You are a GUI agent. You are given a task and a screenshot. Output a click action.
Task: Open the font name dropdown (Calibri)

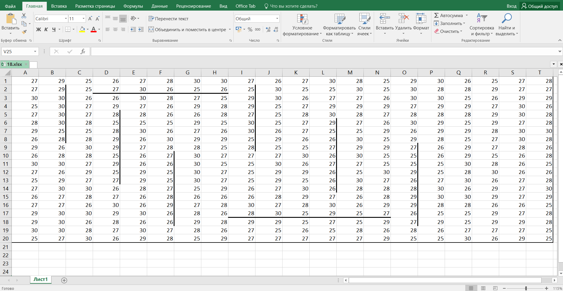pos(66,19)
